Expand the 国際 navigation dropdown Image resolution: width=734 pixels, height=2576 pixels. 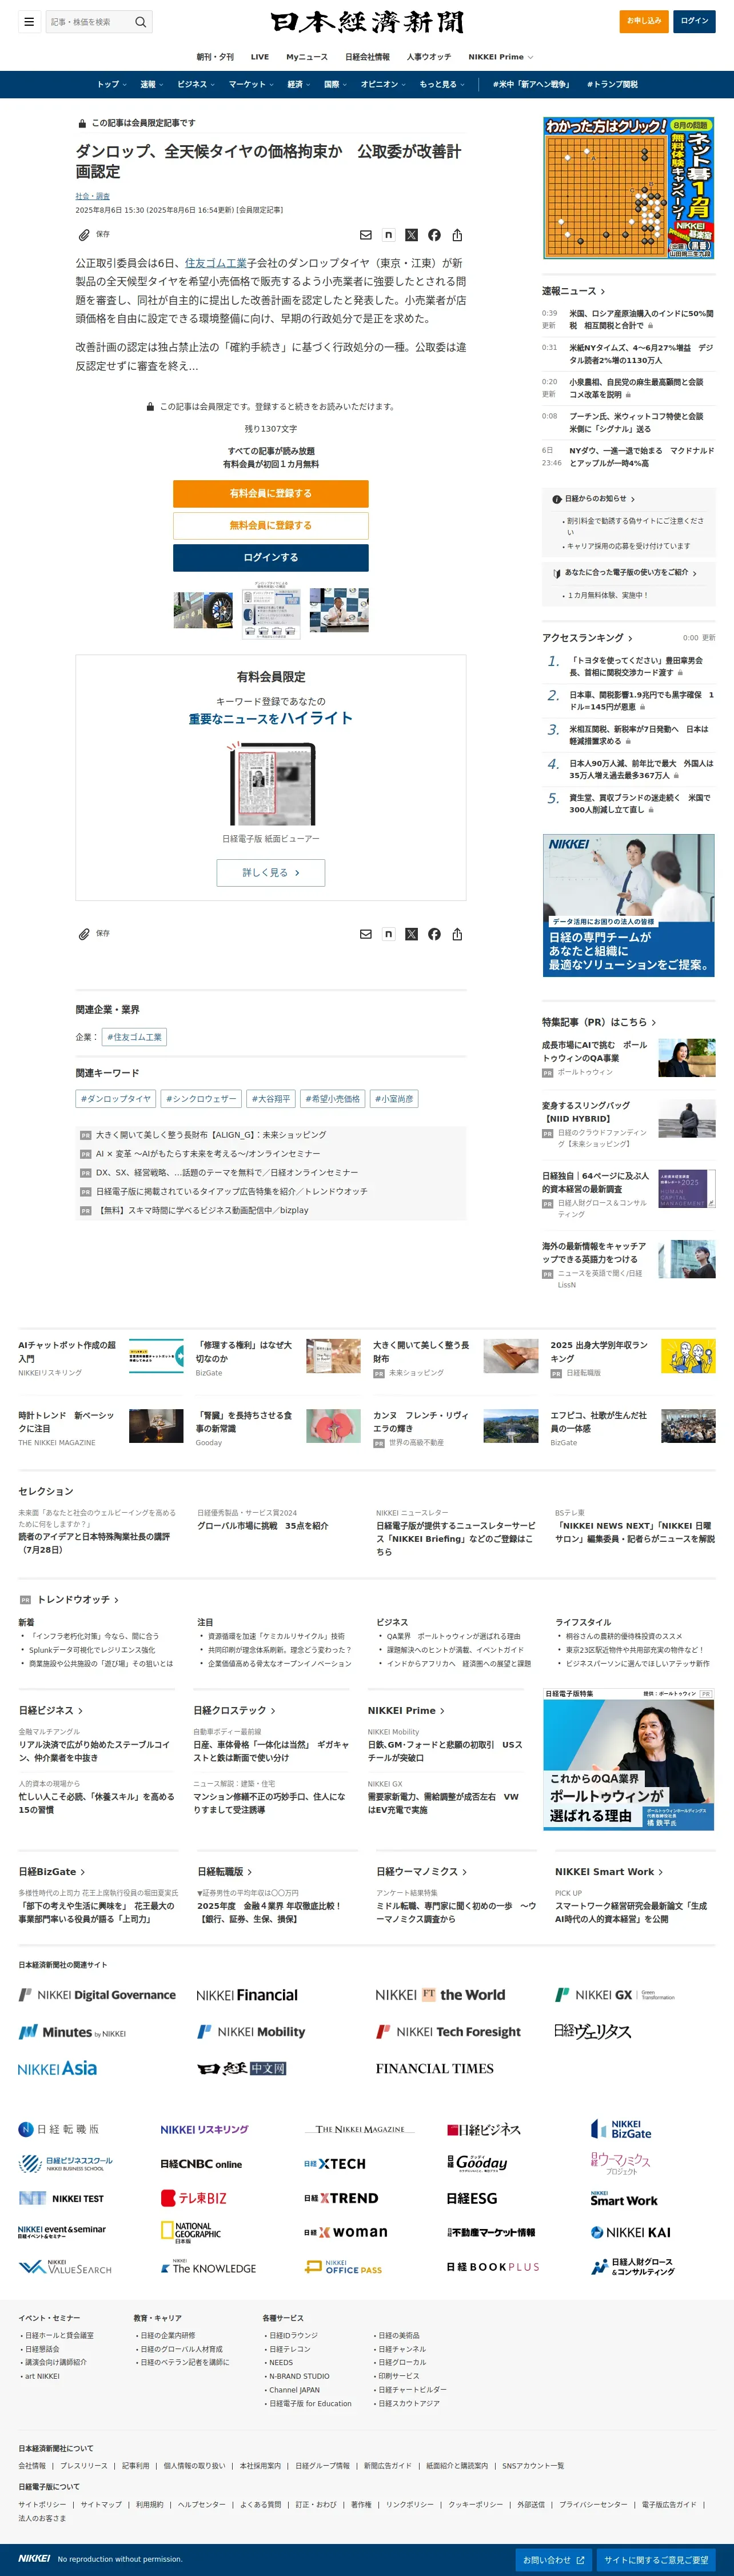pos(335,84)
